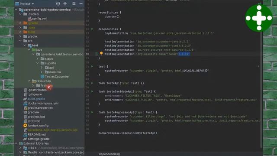Click the selected owner version text
Image resolution: width=277 pixels, height=156 pixels.
click(184, 54)
